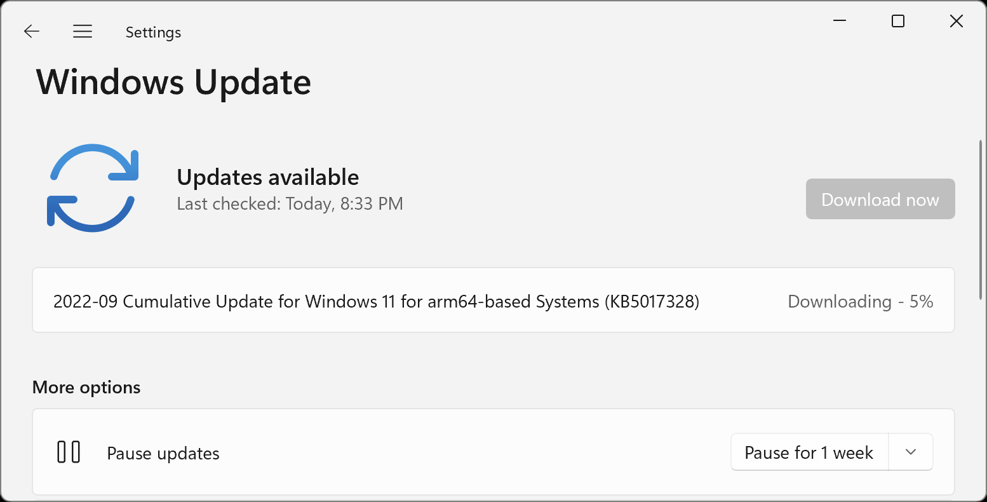Viewport: 987px width, 502px height.
Task: Click the Last checked timestamp text
Action: click(x=290, y=203)
